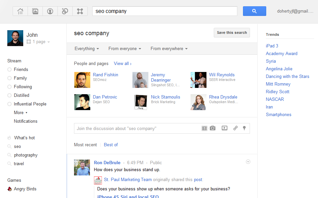Open the Profile icon in toolbar

[50, 11]
